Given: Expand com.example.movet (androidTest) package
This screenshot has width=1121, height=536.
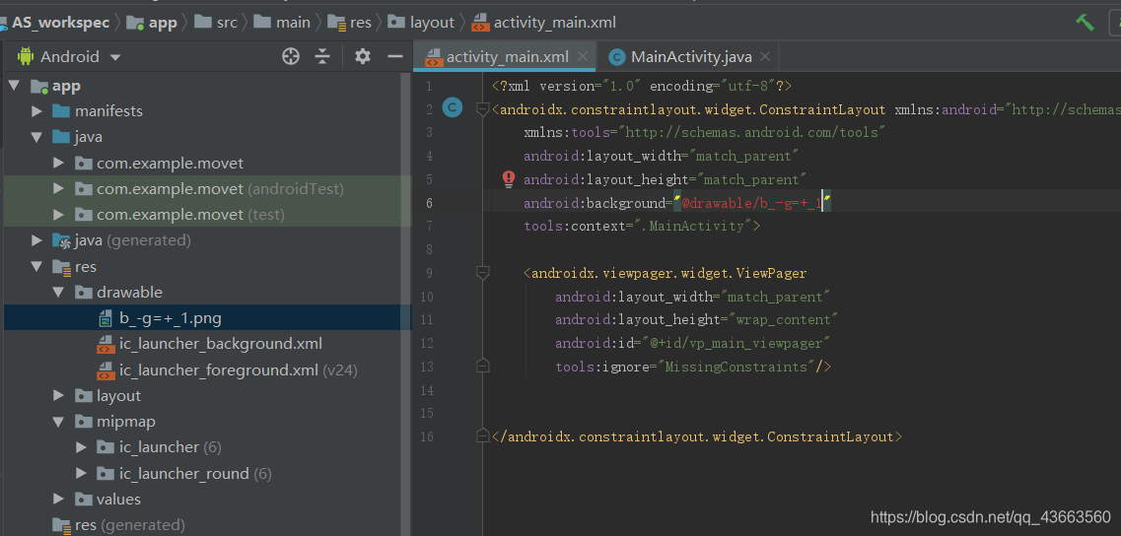Looking at the screenshot, I should 58,188.
